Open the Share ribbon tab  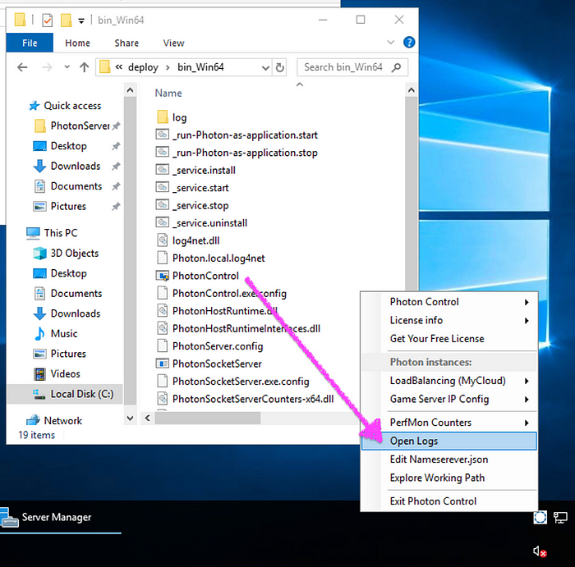(126, 43)
